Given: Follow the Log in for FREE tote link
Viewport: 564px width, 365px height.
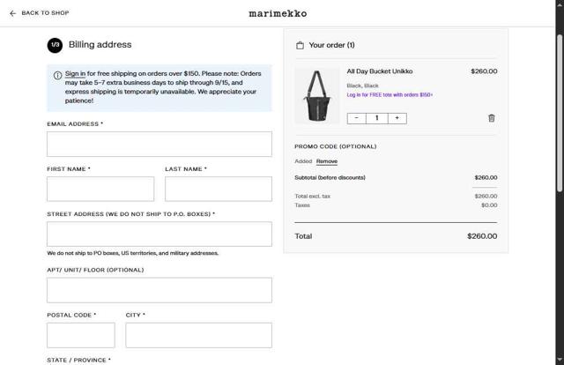Looking at the screenshot, I should [390, 94].
